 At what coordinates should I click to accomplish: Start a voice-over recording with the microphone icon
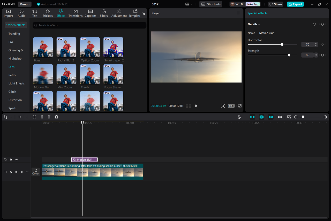point(239,117)
